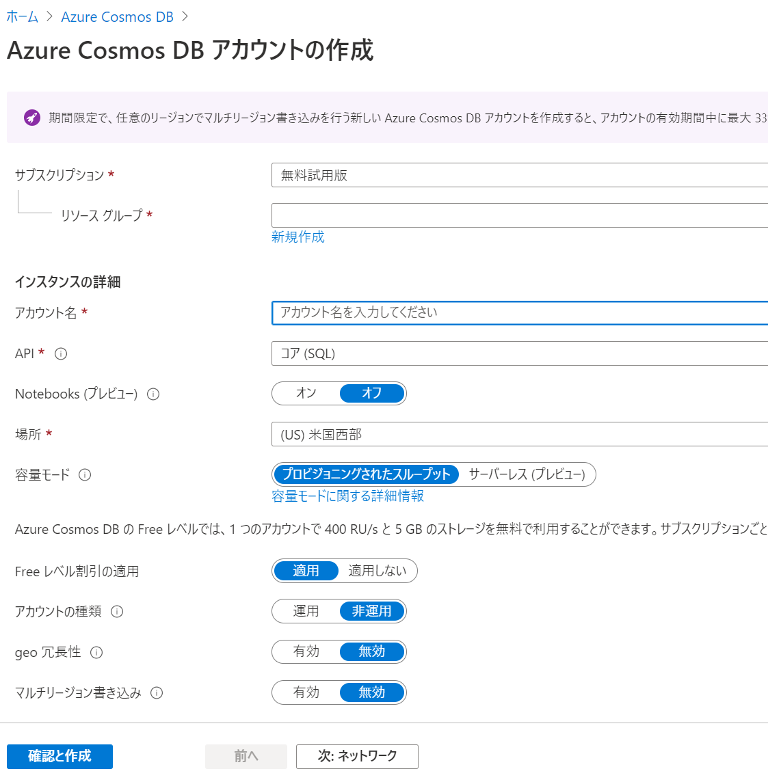Image resolution: width=768 pixels, height=782 pixels.
Task: Click the 前へ button
Action: [x=246, y=757]
